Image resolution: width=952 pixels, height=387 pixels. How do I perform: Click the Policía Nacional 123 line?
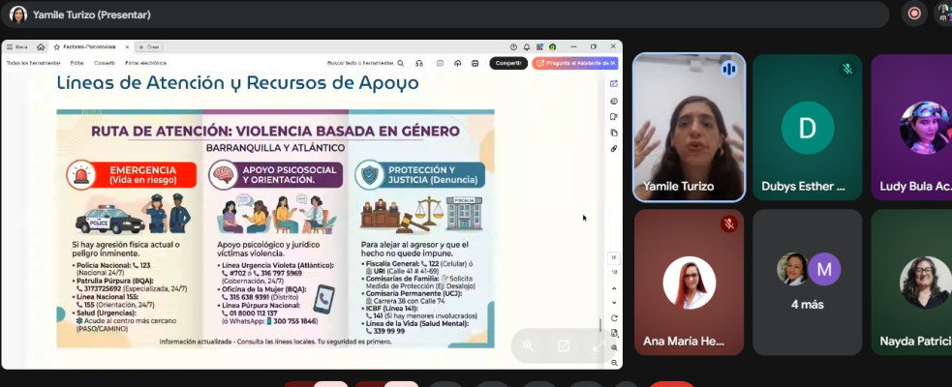[111, 266]
